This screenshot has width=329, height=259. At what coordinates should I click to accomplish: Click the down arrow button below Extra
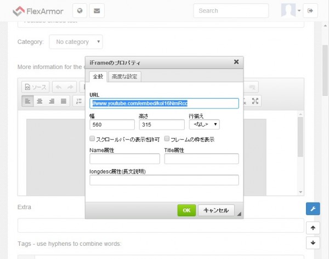[312, 243]
